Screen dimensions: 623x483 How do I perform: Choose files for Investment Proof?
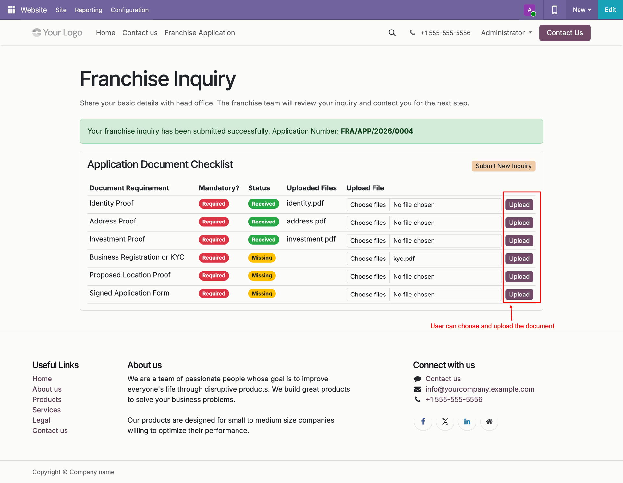368,241
